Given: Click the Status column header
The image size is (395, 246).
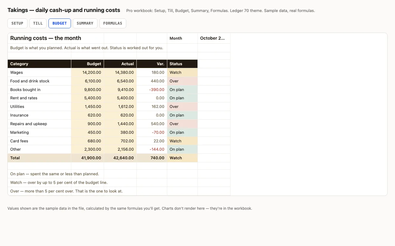Looking at the screenshot, I should pyautogui.click(x=182, y=64).
